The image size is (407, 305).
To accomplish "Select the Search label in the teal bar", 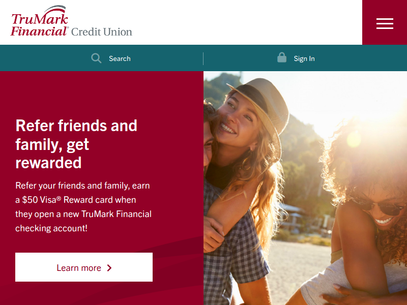I will (120, 58).
